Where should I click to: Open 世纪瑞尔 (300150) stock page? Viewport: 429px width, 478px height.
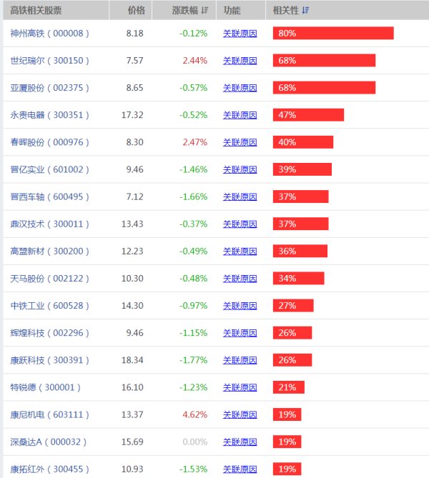point(49,60)
